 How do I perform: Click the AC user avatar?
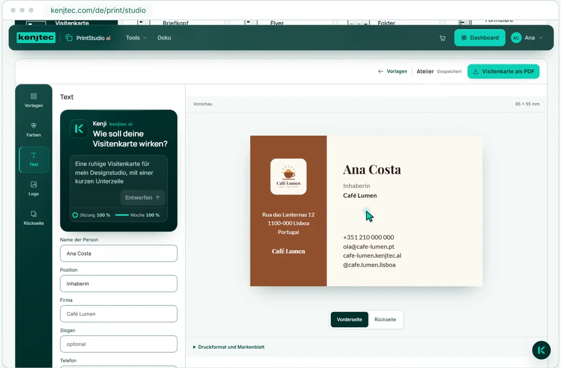pos(516,38)
